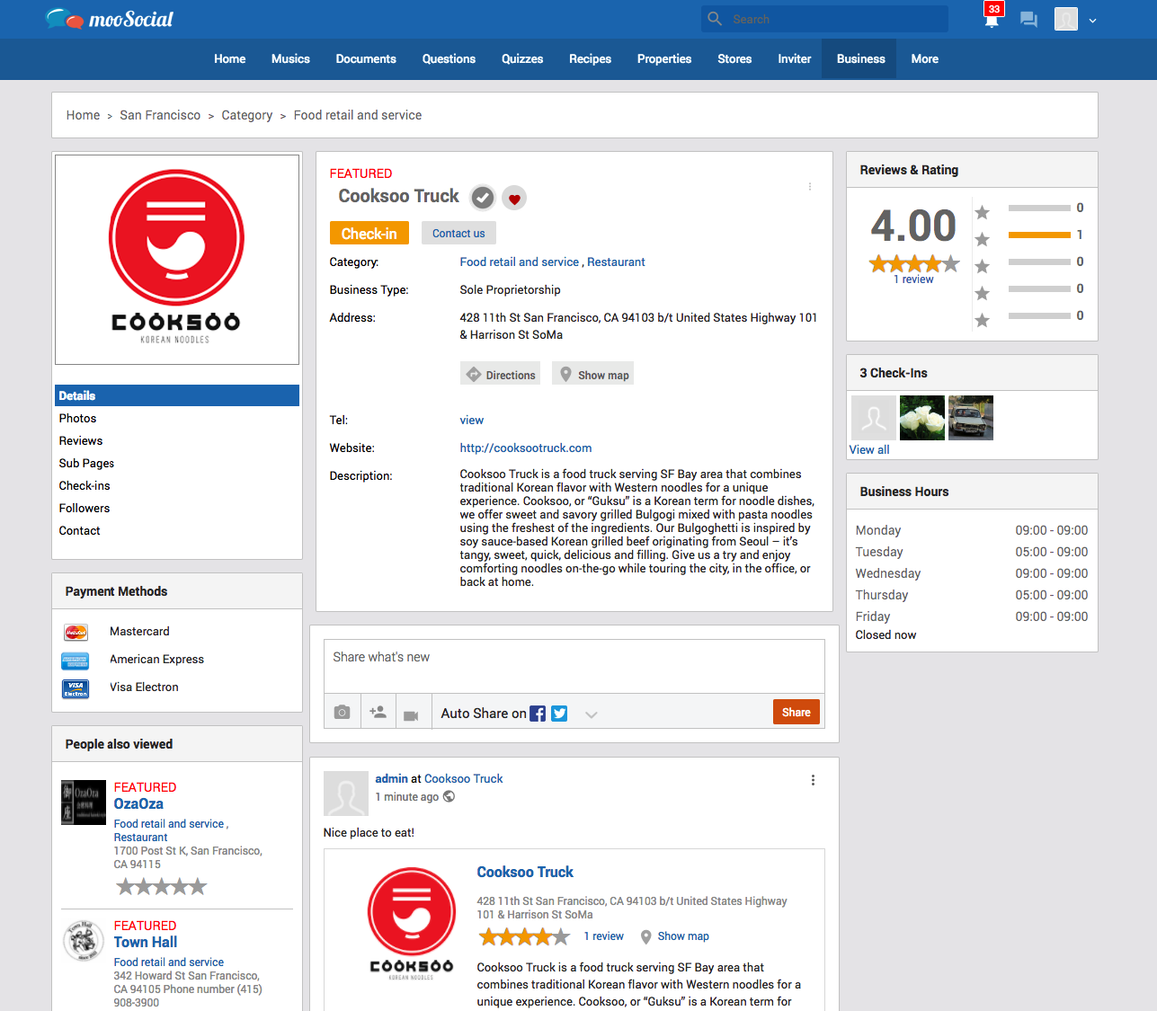Viewport: 1157px width, 1011px height.
Task: Click the four-star orange rating bar
Action: coord(1039,235)
